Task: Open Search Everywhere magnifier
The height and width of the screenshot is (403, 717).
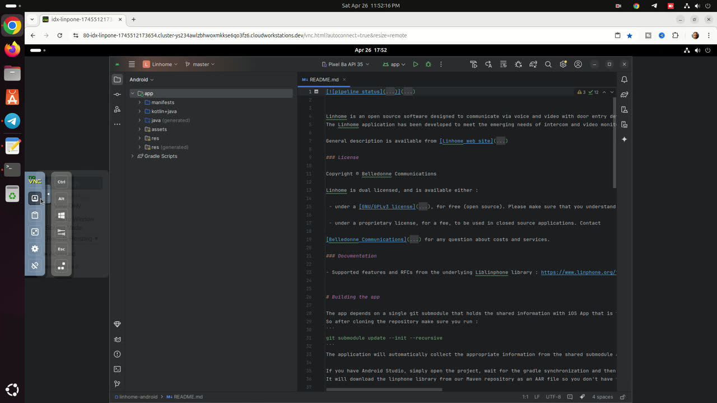Action: point(548,64)
